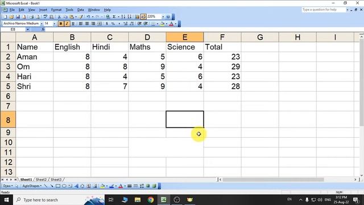Open the AutoShapes menu
Viewport: 364px width, 205px height.
point(32,186)
